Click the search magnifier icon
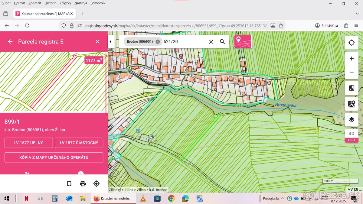Image resolution: width=363 pixels, height=204 pixels. pyautogui.click(x=222, y=42)
